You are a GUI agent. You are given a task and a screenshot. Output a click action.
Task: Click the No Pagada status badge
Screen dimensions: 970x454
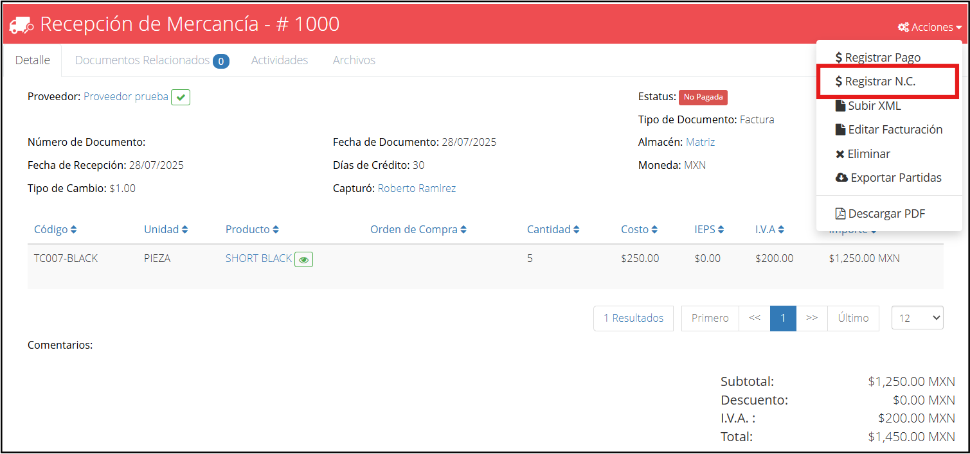[703, 97]
